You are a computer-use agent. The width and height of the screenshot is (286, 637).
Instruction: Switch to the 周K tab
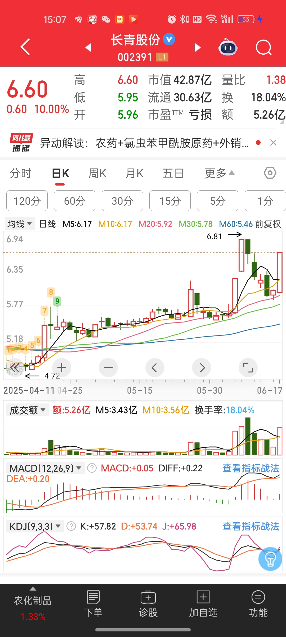coord(97,173)
